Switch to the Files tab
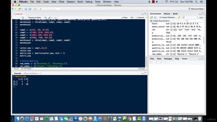This screenshot has height=122, width=217. click(152, 59)
